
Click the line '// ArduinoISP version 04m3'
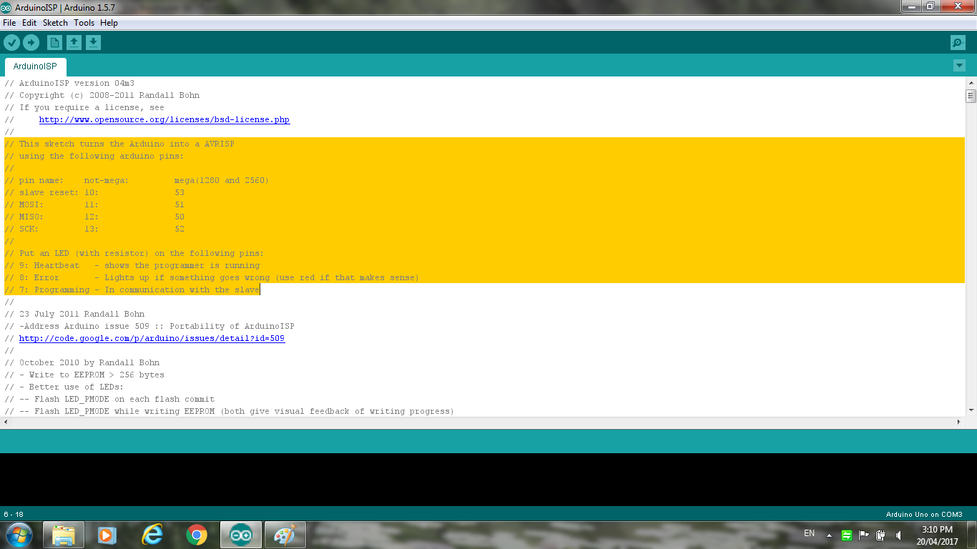(x=69, y=83)
